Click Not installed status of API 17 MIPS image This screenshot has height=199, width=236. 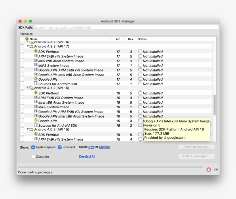(x=153, y=66)
